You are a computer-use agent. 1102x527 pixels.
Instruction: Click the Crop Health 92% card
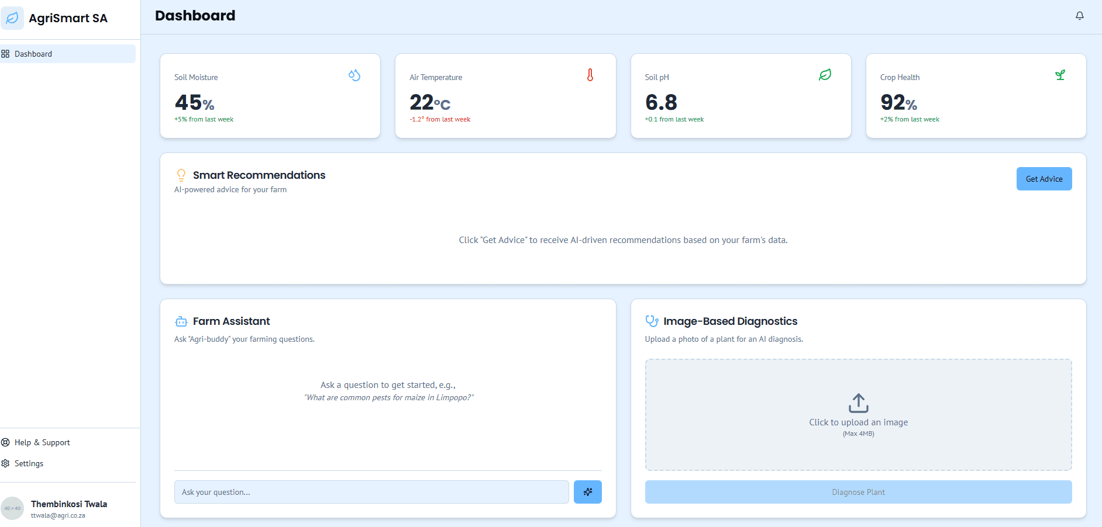click(x=976, y=96)
